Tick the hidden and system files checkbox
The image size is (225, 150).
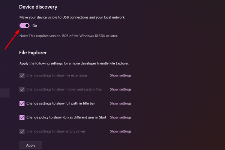(22, 89)
